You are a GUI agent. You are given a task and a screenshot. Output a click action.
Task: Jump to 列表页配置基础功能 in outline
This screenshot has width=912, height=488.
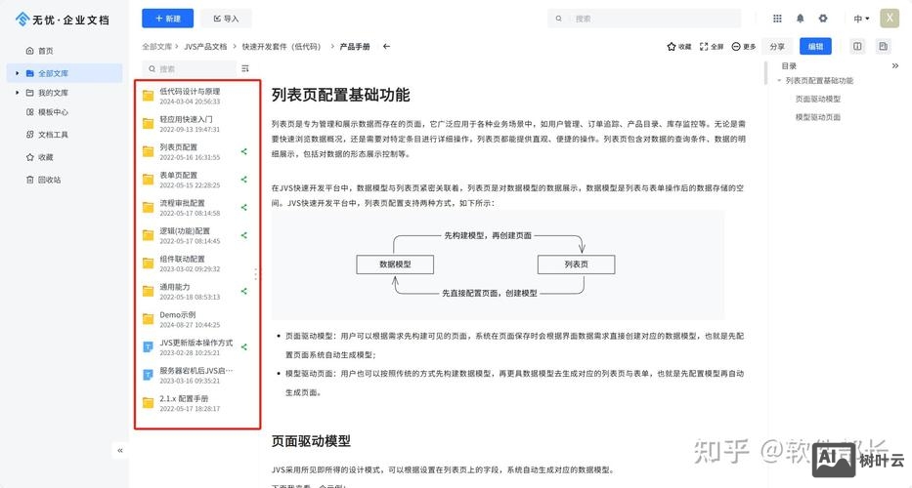click(819, 81)
